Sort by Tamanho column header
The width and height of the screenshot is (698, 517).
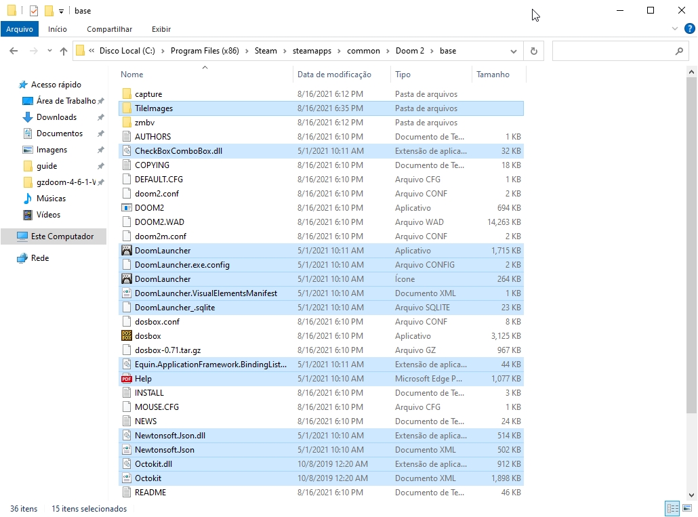[493, 75]
